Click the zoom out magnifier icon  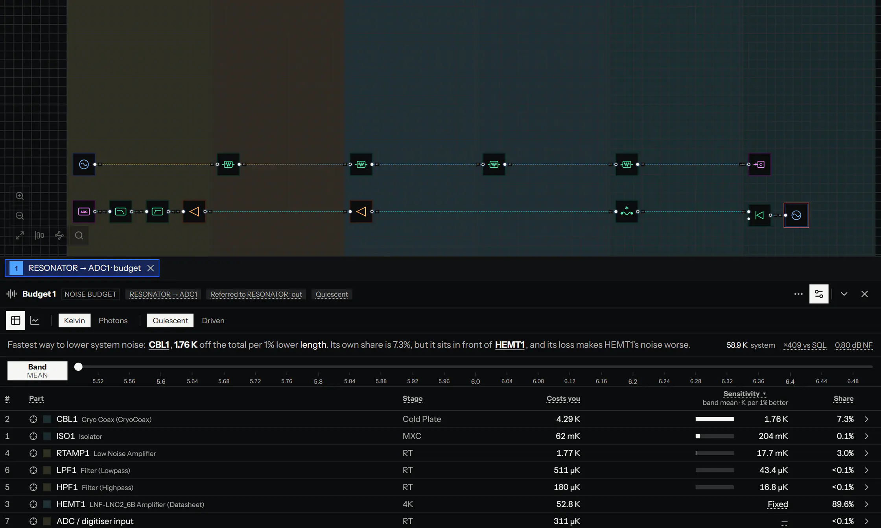click(x=20, y=216)
